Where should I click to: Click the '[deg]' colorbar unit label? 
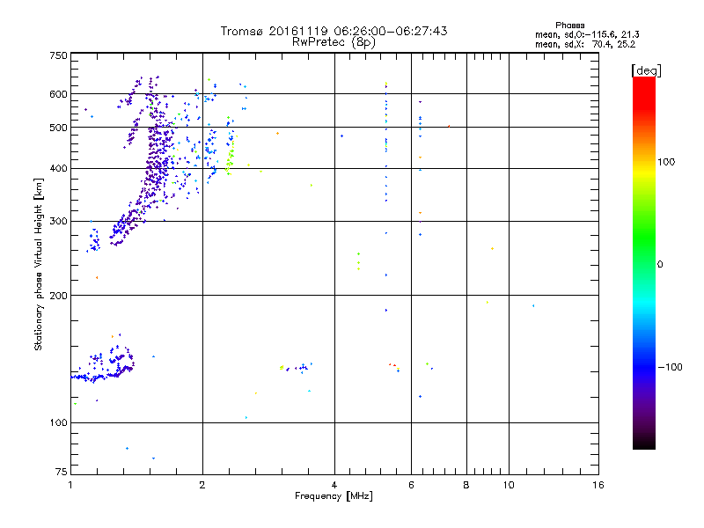[646, 70]
